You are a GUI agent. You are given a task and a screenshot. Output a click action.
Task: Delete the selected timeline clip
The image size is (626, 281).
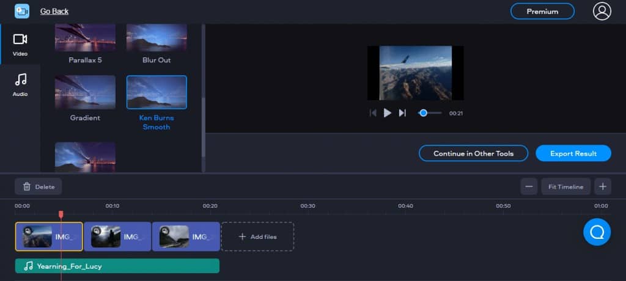pos(39,186)
